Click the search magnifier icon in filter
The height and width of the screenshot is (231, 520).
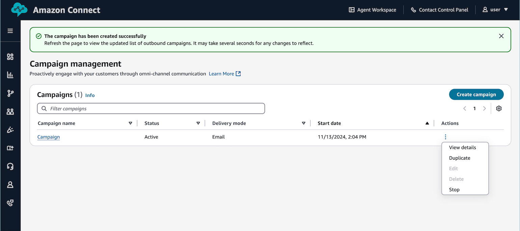click(44, 108)
